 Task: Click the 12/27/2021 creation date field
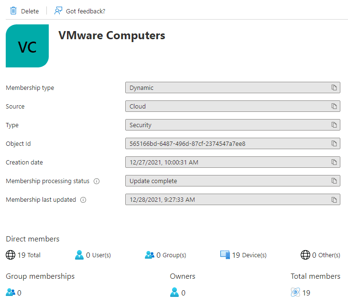pos(233,162)
